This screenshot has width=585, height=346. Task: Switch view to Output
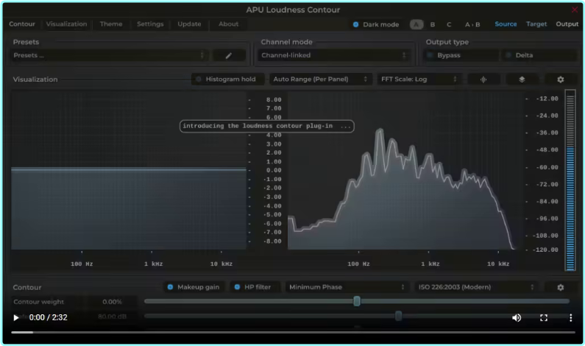[567, 24]
